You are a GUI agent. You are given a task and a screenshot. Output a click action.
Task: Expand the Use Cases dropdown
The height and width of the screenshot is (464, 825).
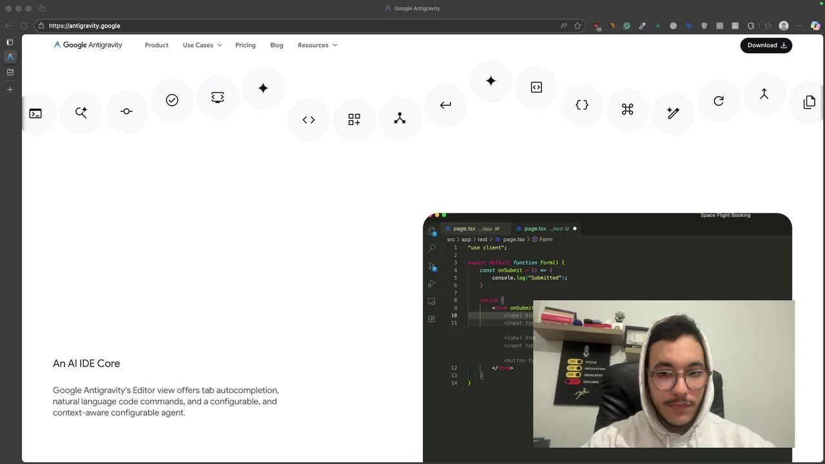pyautogui.click(x=202, y=45)
